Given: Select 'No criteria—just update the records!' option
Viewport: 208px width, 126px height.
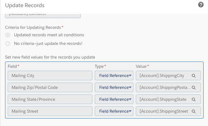Looking at the screenshot, I should pos(8,44).
